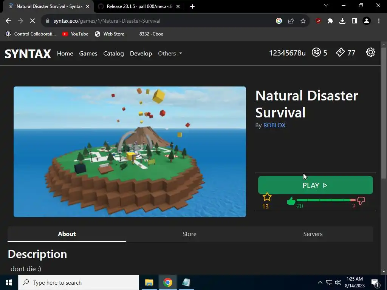Go back with browser back arrow
This screenshot has height=290, width=387.
click(x=8, y=21)
